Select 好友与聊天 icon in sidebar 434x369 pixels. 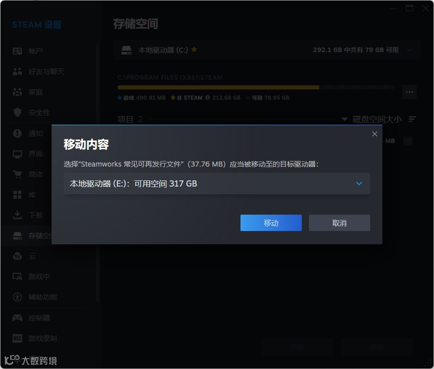coord(17,72)
